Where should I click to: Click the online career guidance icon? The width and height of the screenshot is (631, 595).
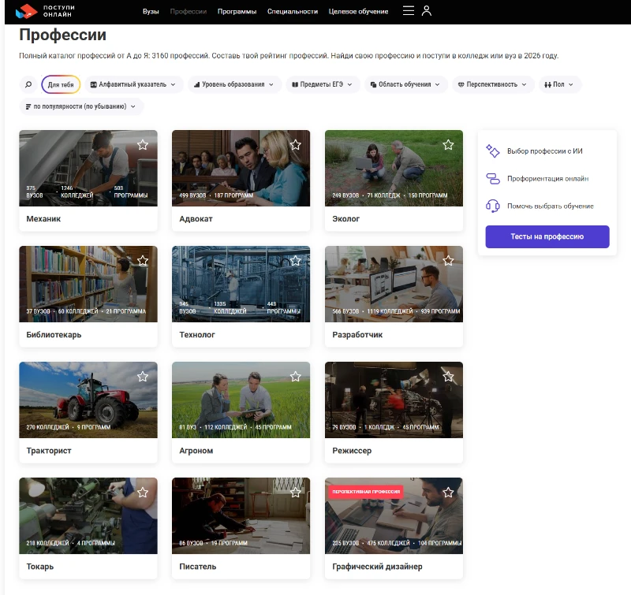pos(492,178)
